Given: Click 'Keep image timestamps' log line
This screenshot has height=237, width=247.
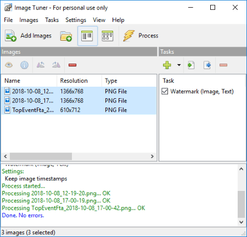Looking at the screenshot, I should 36,179.
